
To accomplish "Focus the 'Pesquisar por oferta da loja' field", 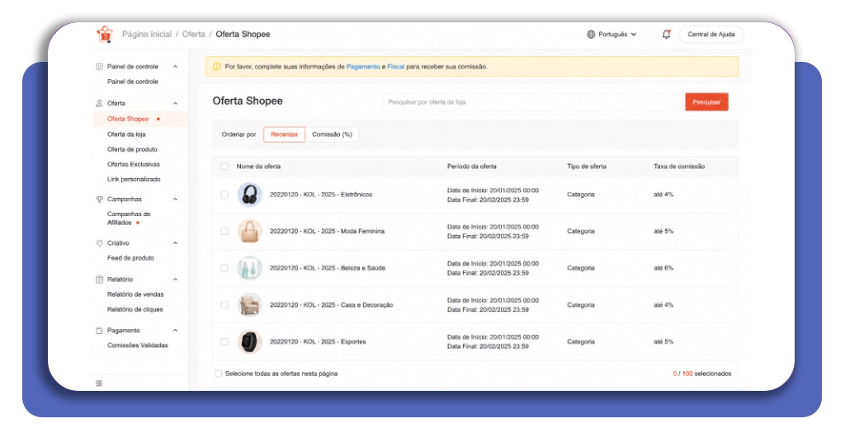I will tap(534, 101).
